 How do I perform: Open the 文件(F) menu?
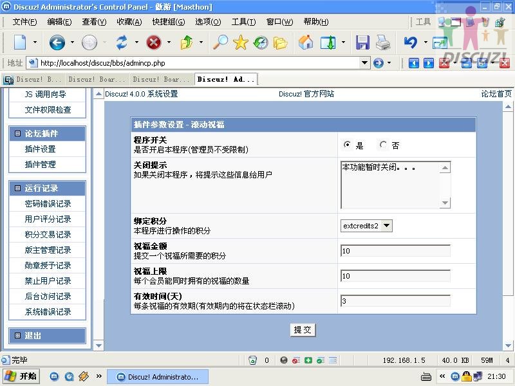coord(24,22)
